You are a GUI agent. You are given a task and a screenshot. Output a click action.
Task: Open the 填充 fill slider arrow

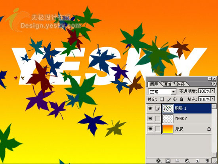pyautogui.click(x=212, y=99)
